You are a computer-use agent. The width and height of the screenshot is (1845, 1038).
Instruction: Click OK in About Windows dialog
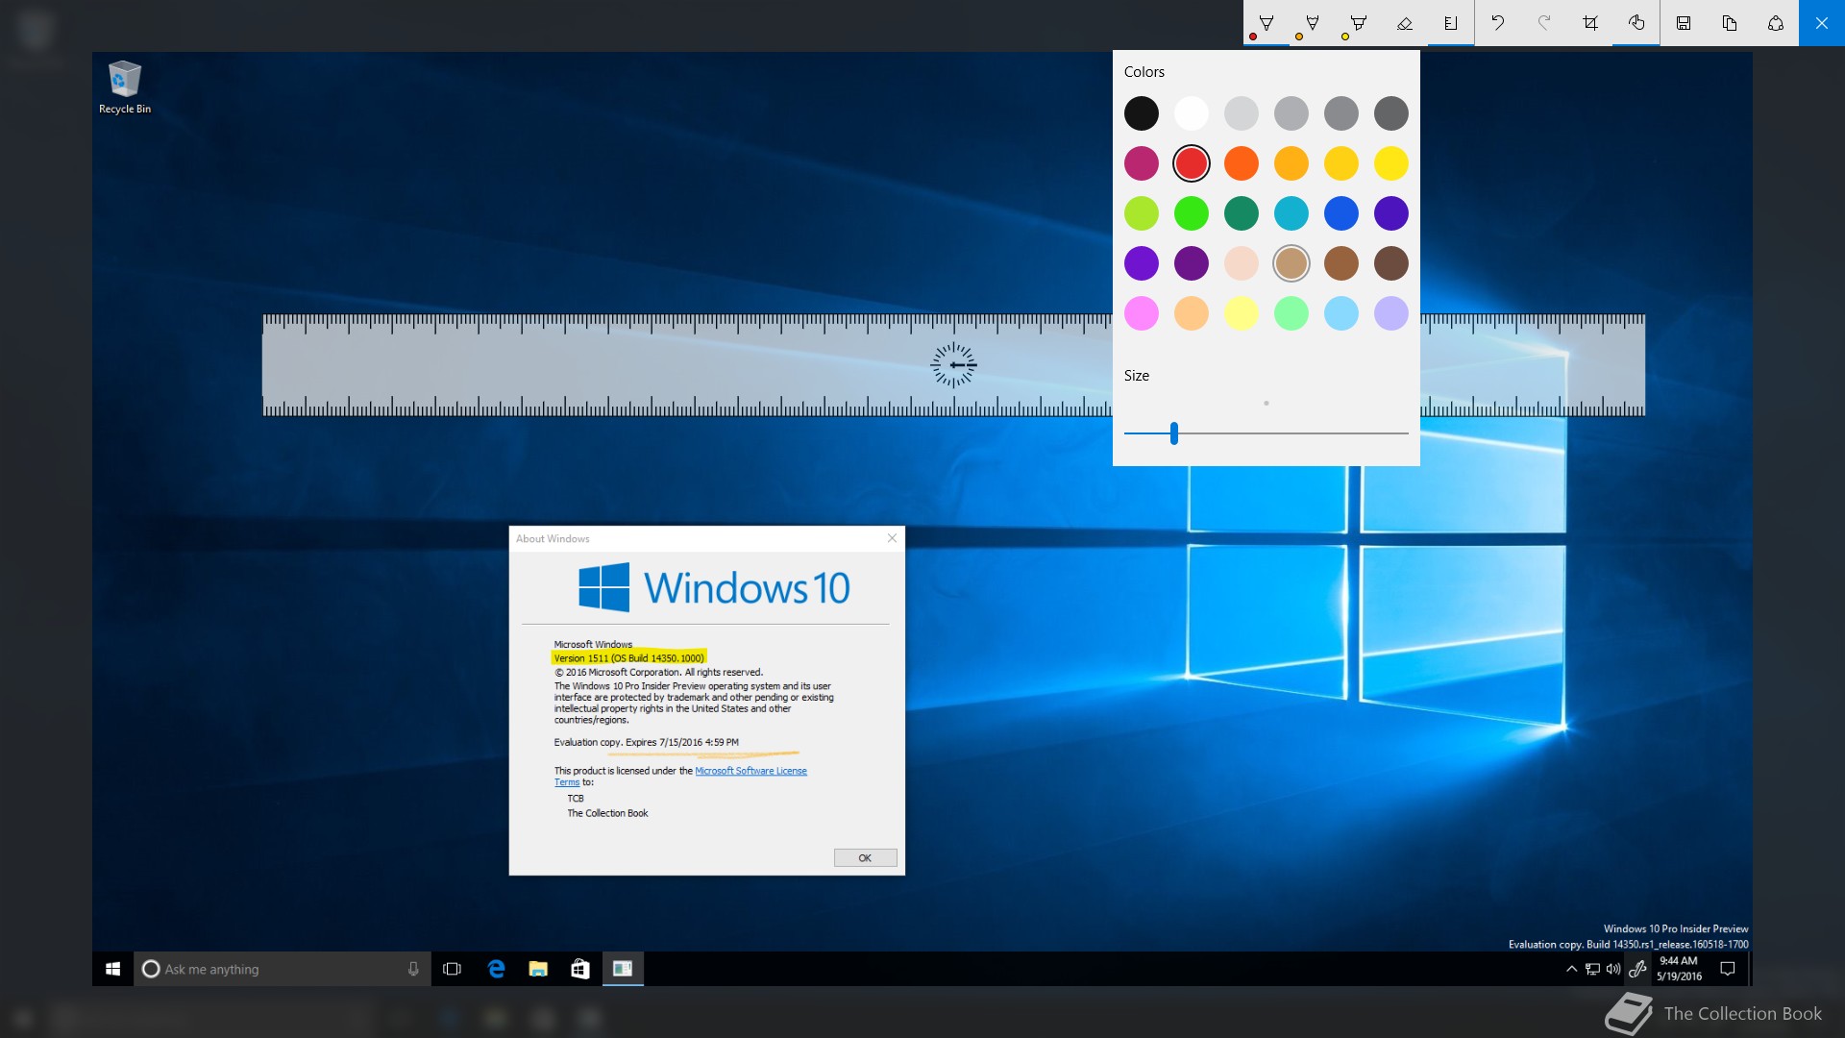click(865, 858)
